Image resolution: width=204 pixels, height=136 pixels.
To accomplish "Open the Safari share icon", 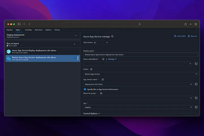I will pos(186,24).
